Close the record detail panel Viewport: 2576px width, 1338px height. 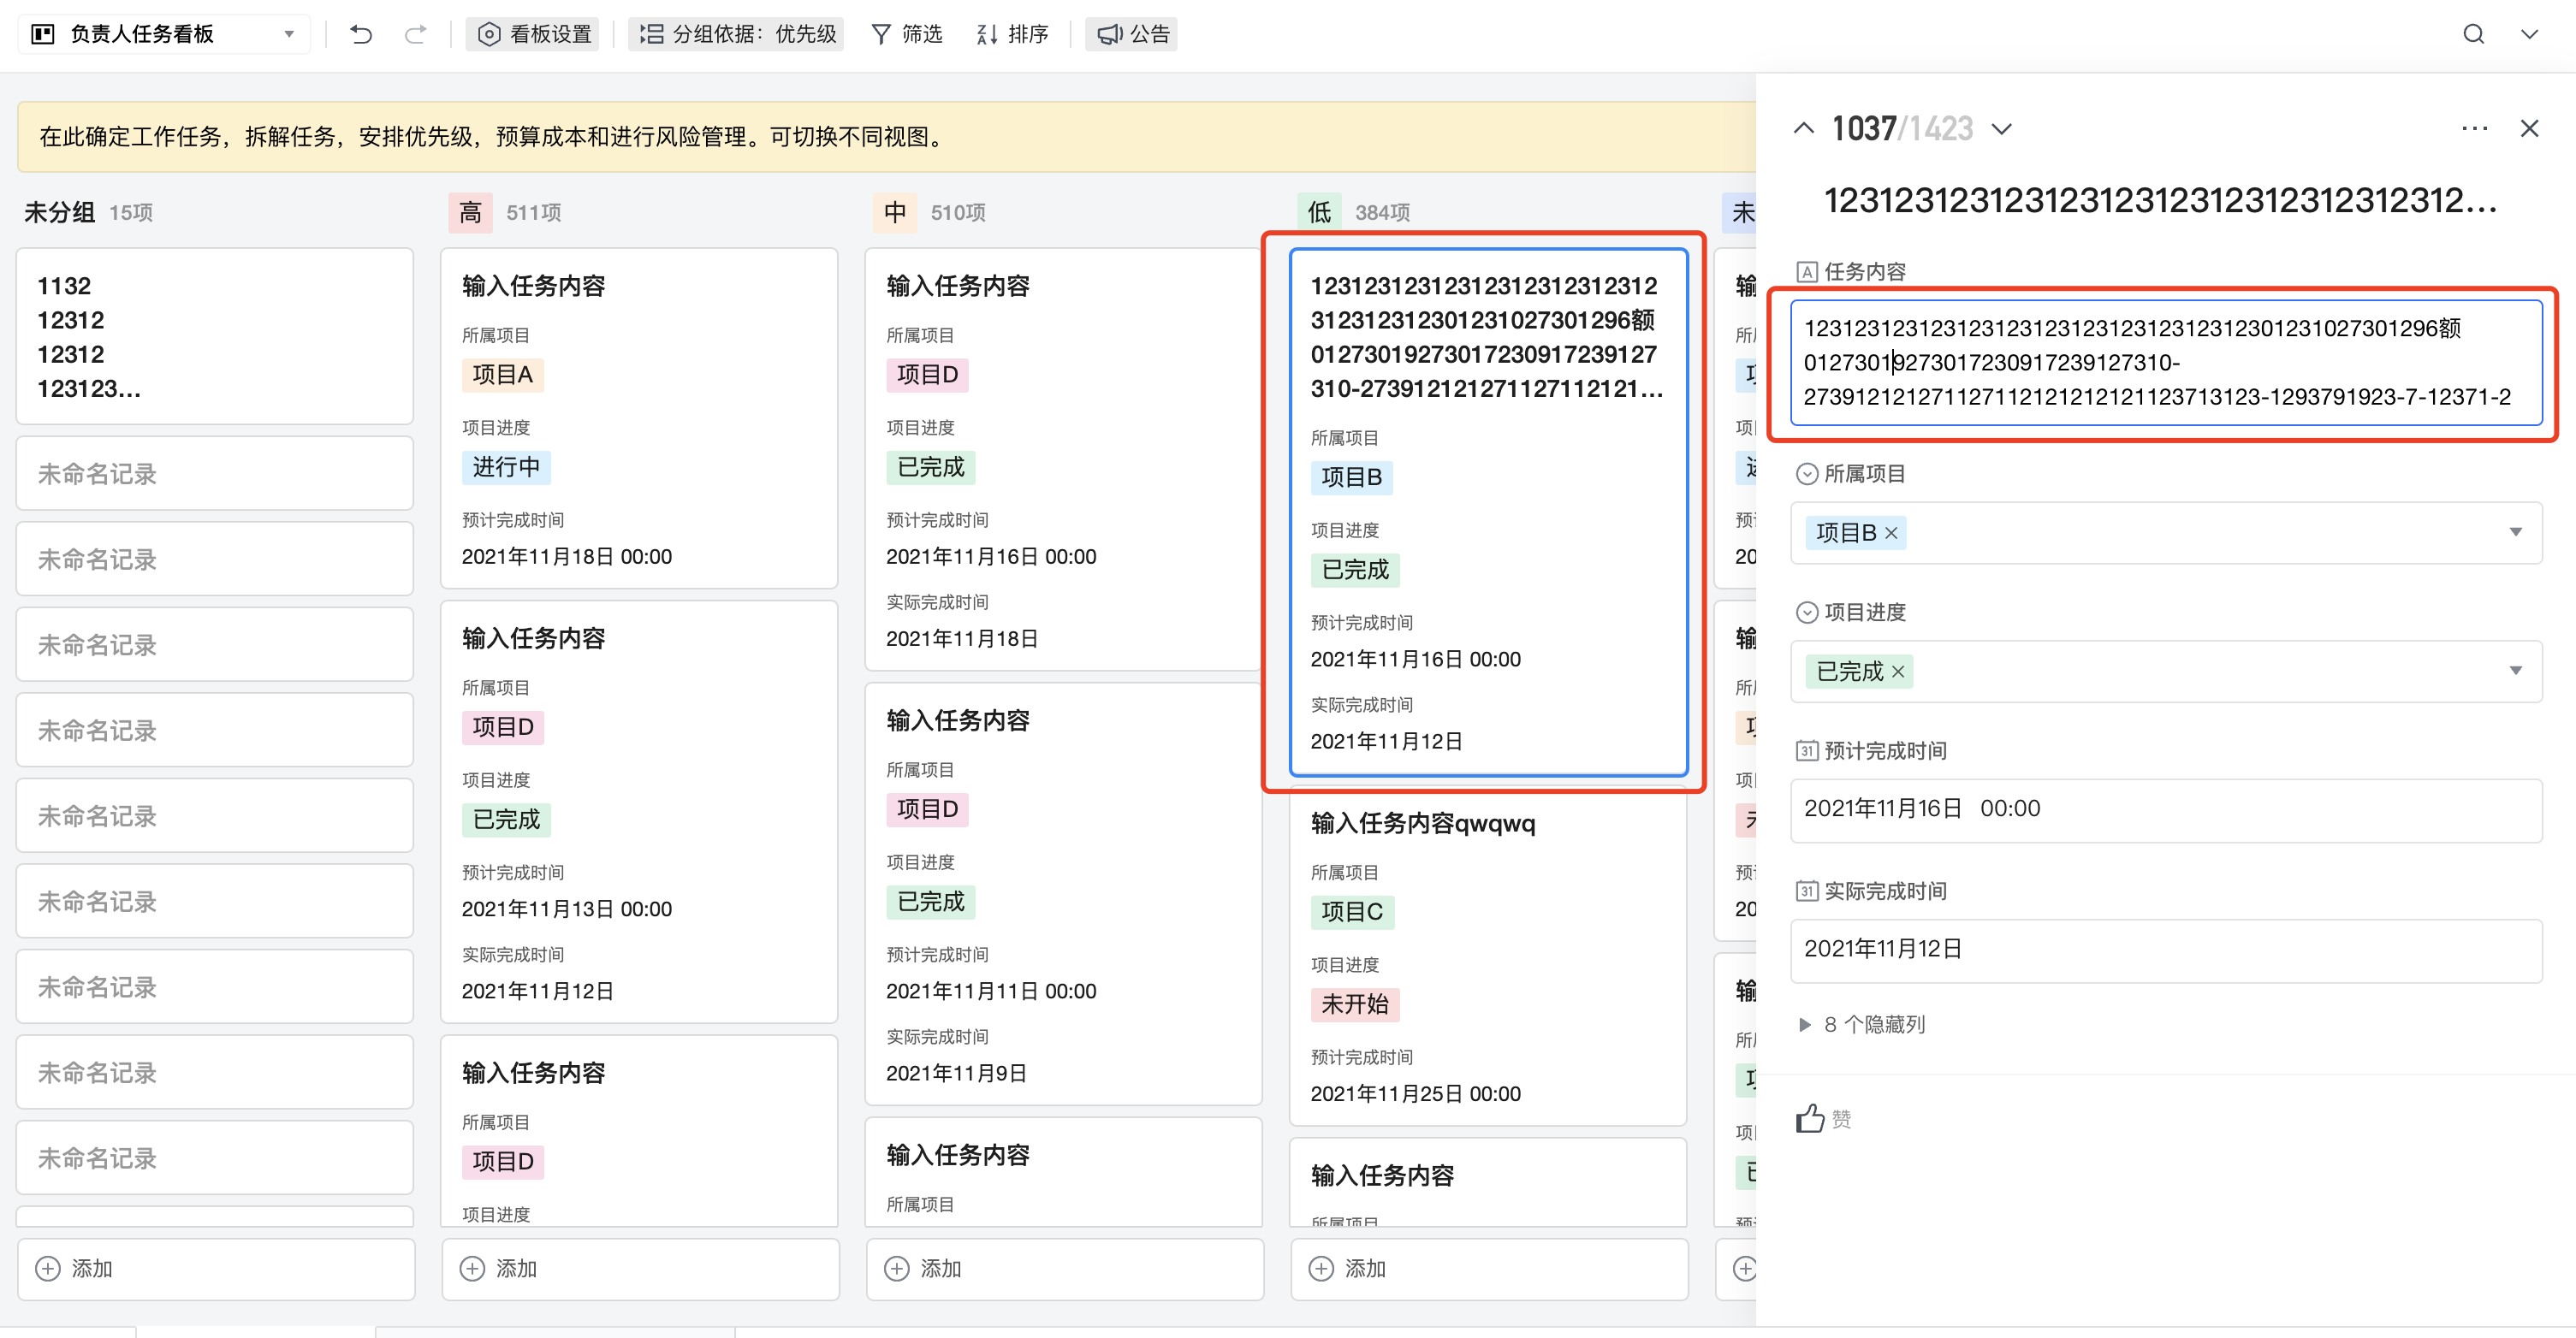(2529, 128)
